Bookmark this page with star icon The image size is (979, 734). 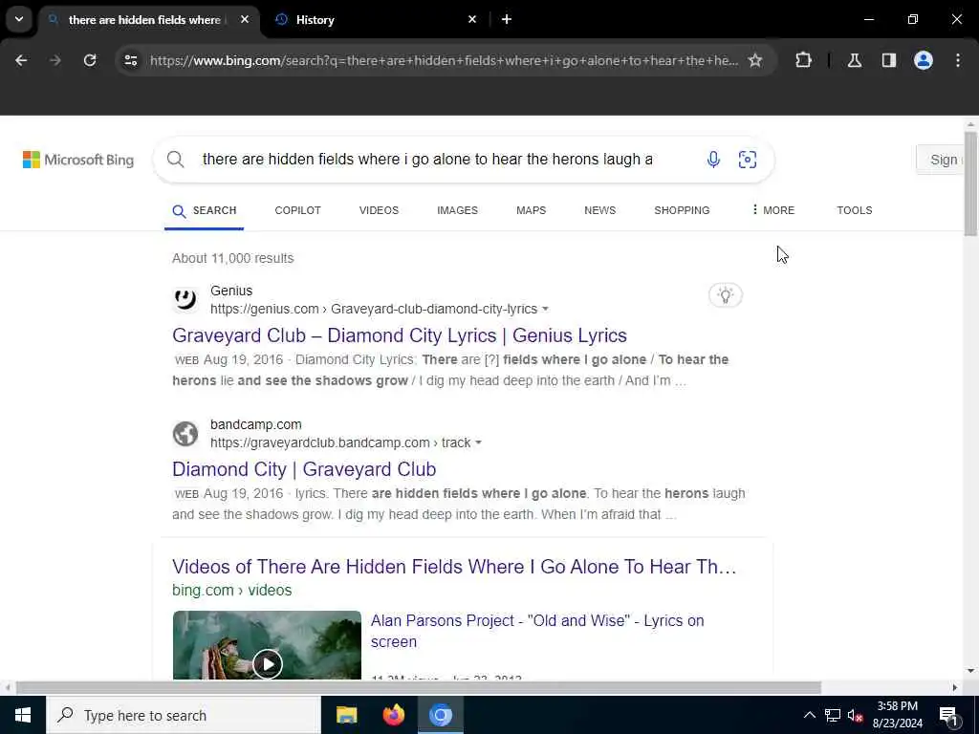tap(755, 60)
